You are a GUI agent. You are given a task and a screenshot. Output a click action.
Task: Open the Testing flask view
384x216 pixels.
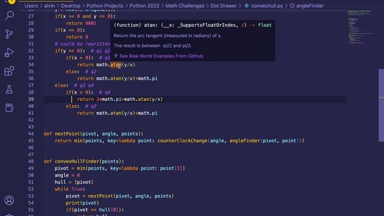(9, 89)
